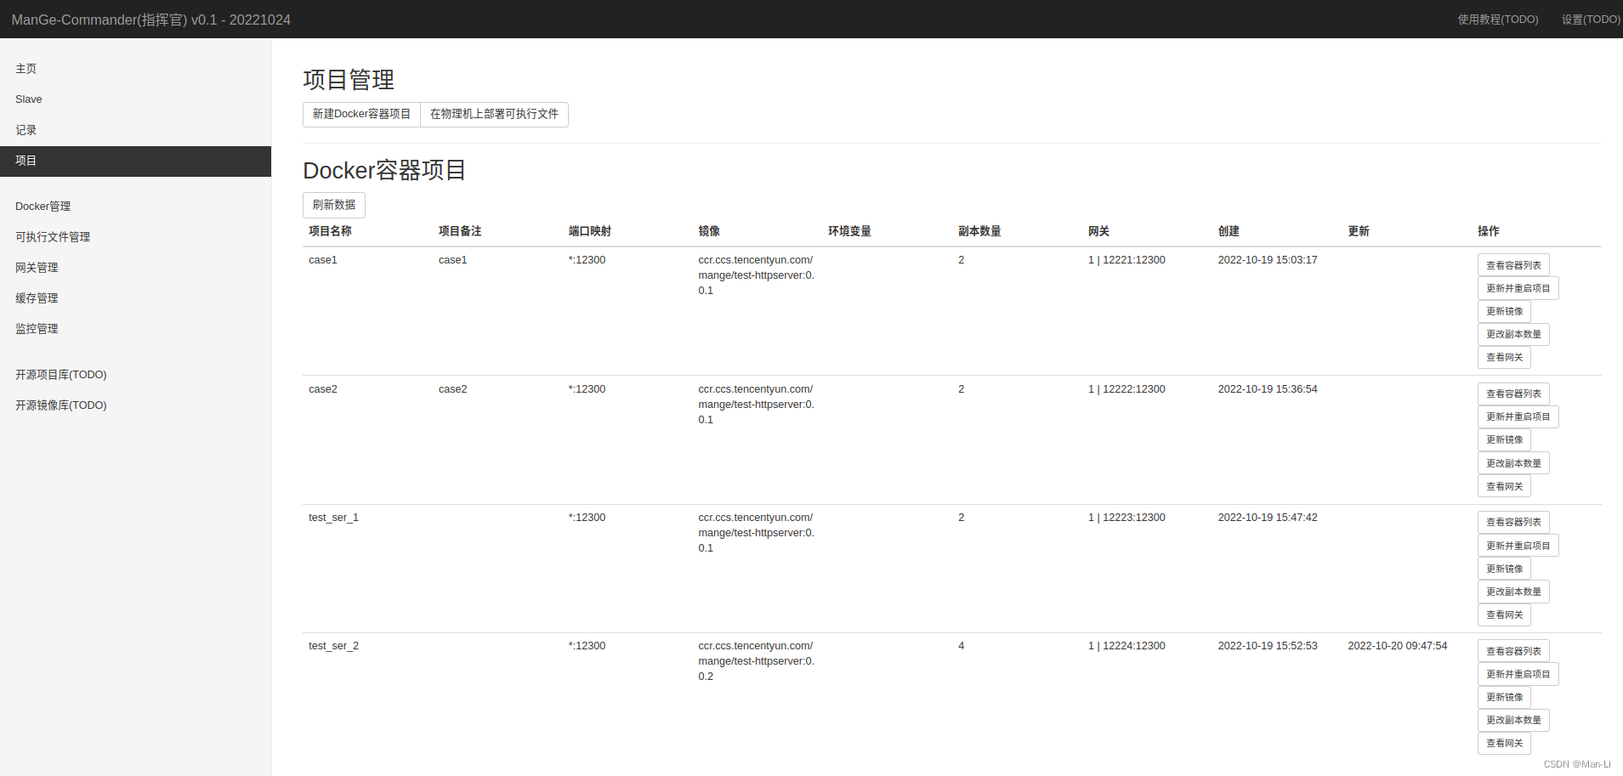This screenshot has height=776, width=1623.
Task: Click 查看网关 for case2
Action: 1504,486
